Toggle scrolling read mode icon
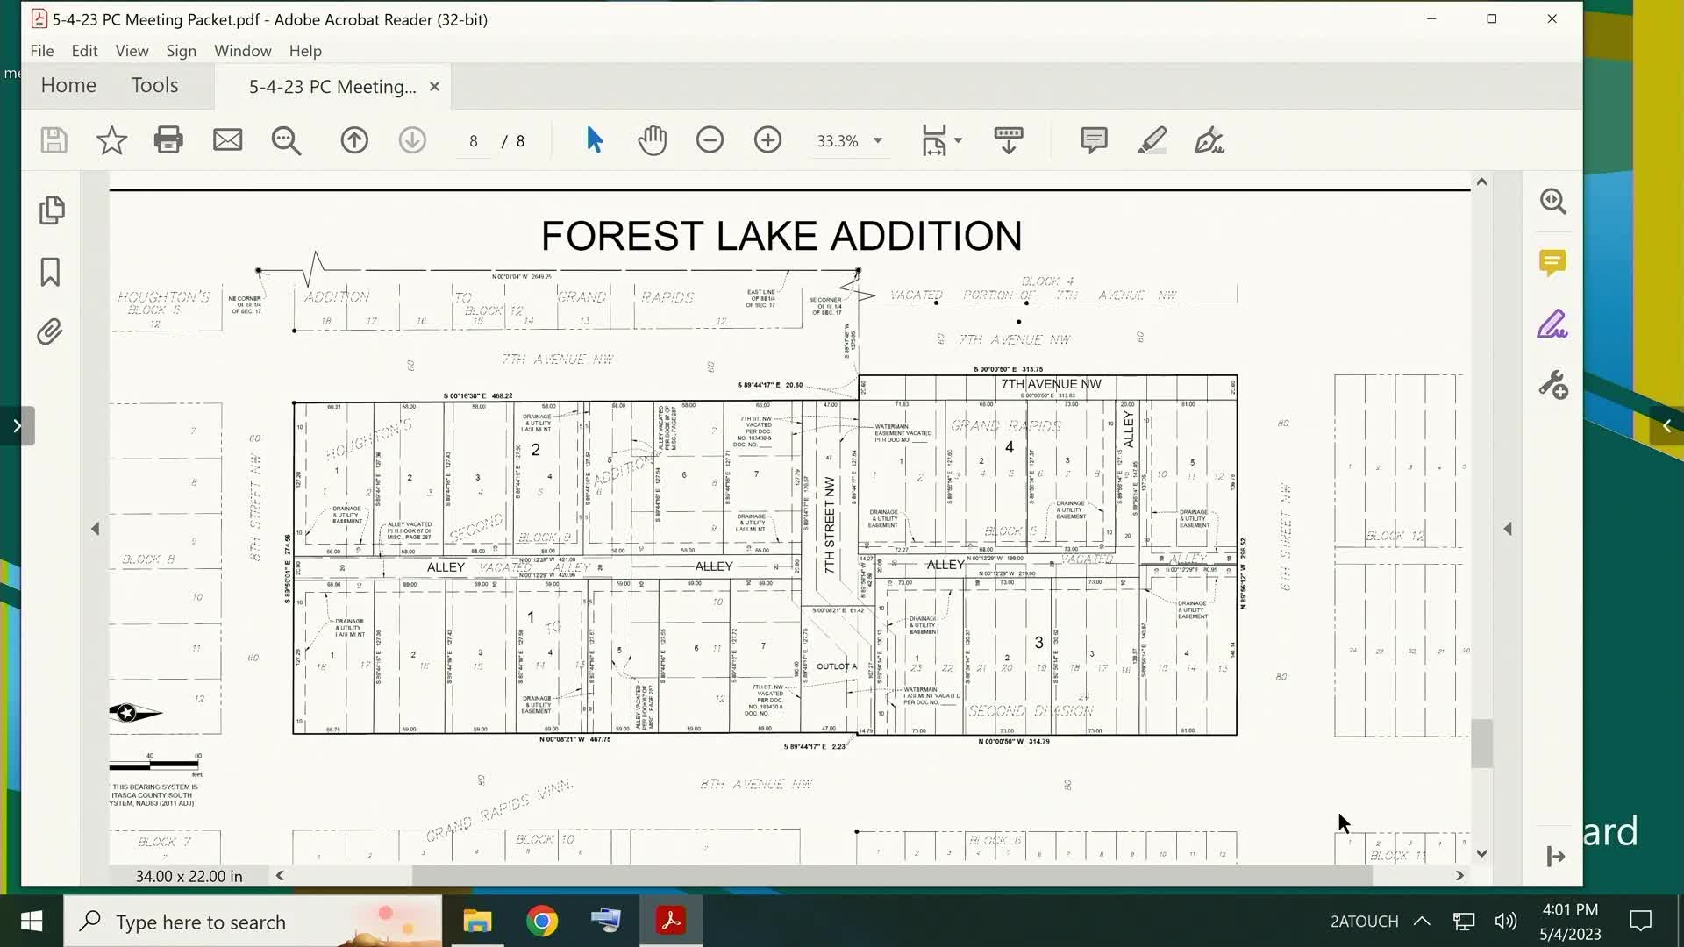 pyautogui.click(x=1009, y=140)
